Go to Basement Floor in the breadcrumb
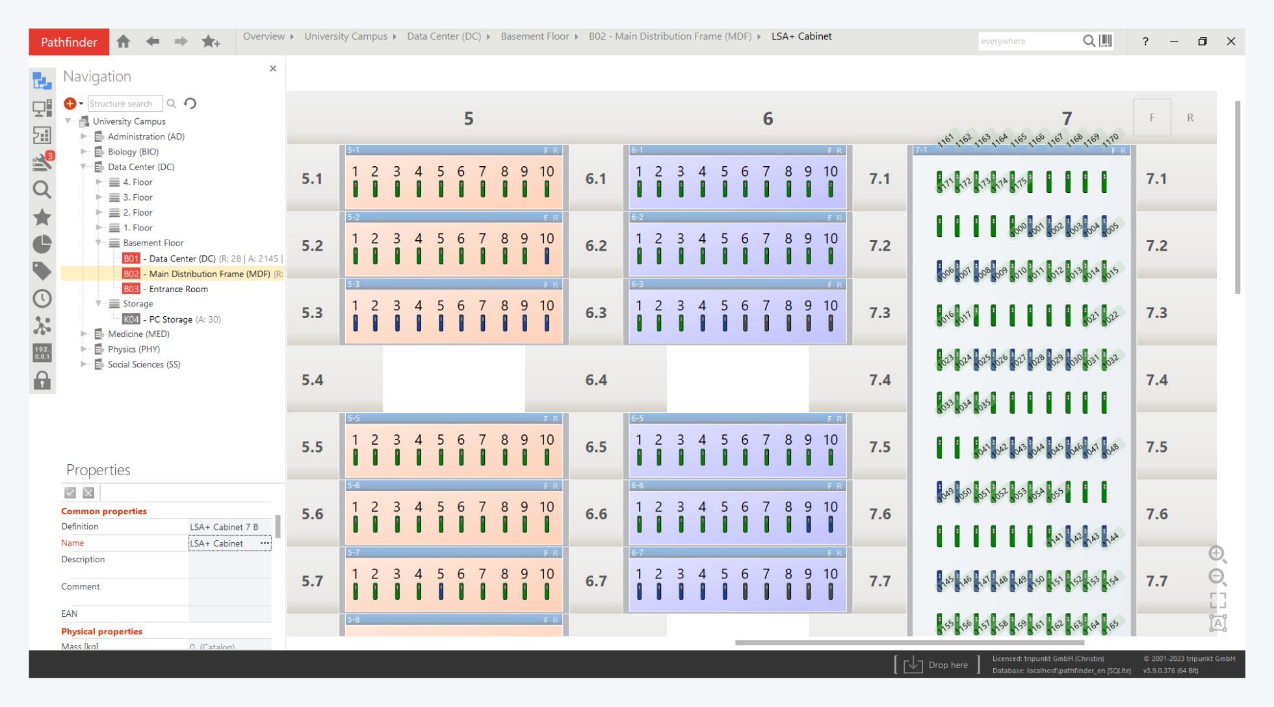The image size is (1274, 707). point(534,36)
